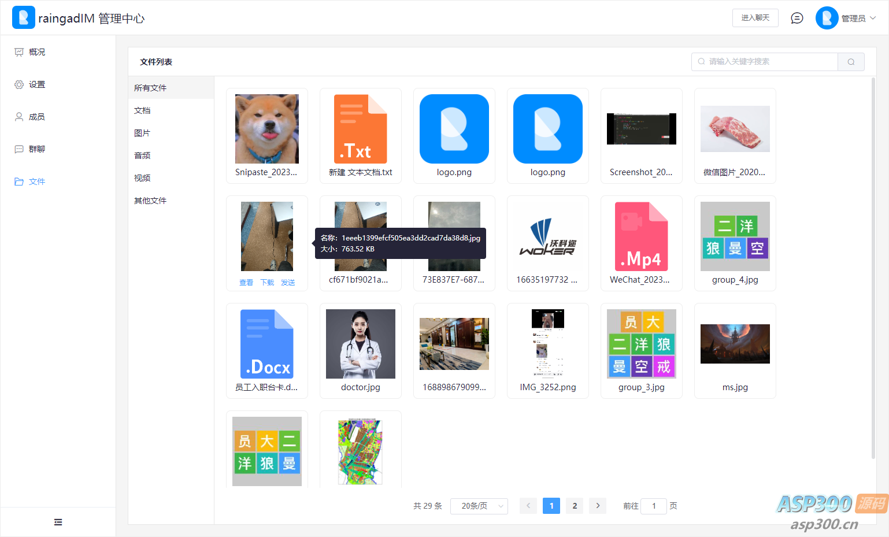The height and width of the screenshot is (537, 889).
Task: Open the IMG_3252.png thumbnail
Action: pyautogui.click(x=548, y=344)
